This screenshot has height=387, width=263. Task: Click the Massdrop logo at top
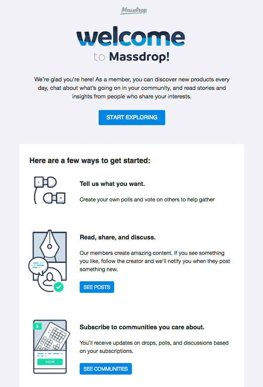coord(134,10)
